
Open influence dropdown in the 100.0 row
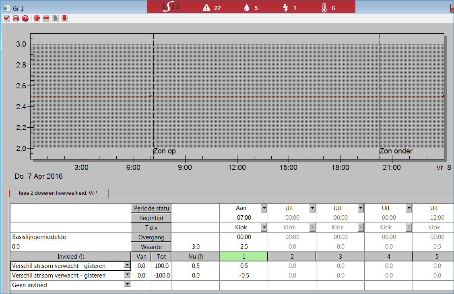pyautogui.click(x=127, y=265)
